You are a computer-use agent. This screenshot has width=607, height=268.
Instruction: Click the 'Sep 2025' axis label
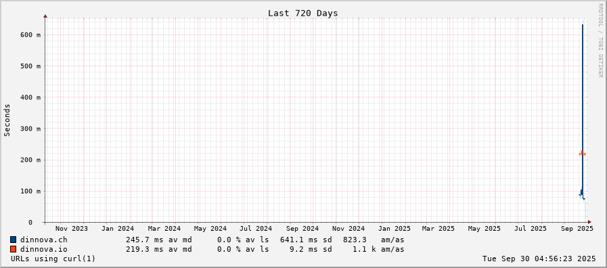577,229
